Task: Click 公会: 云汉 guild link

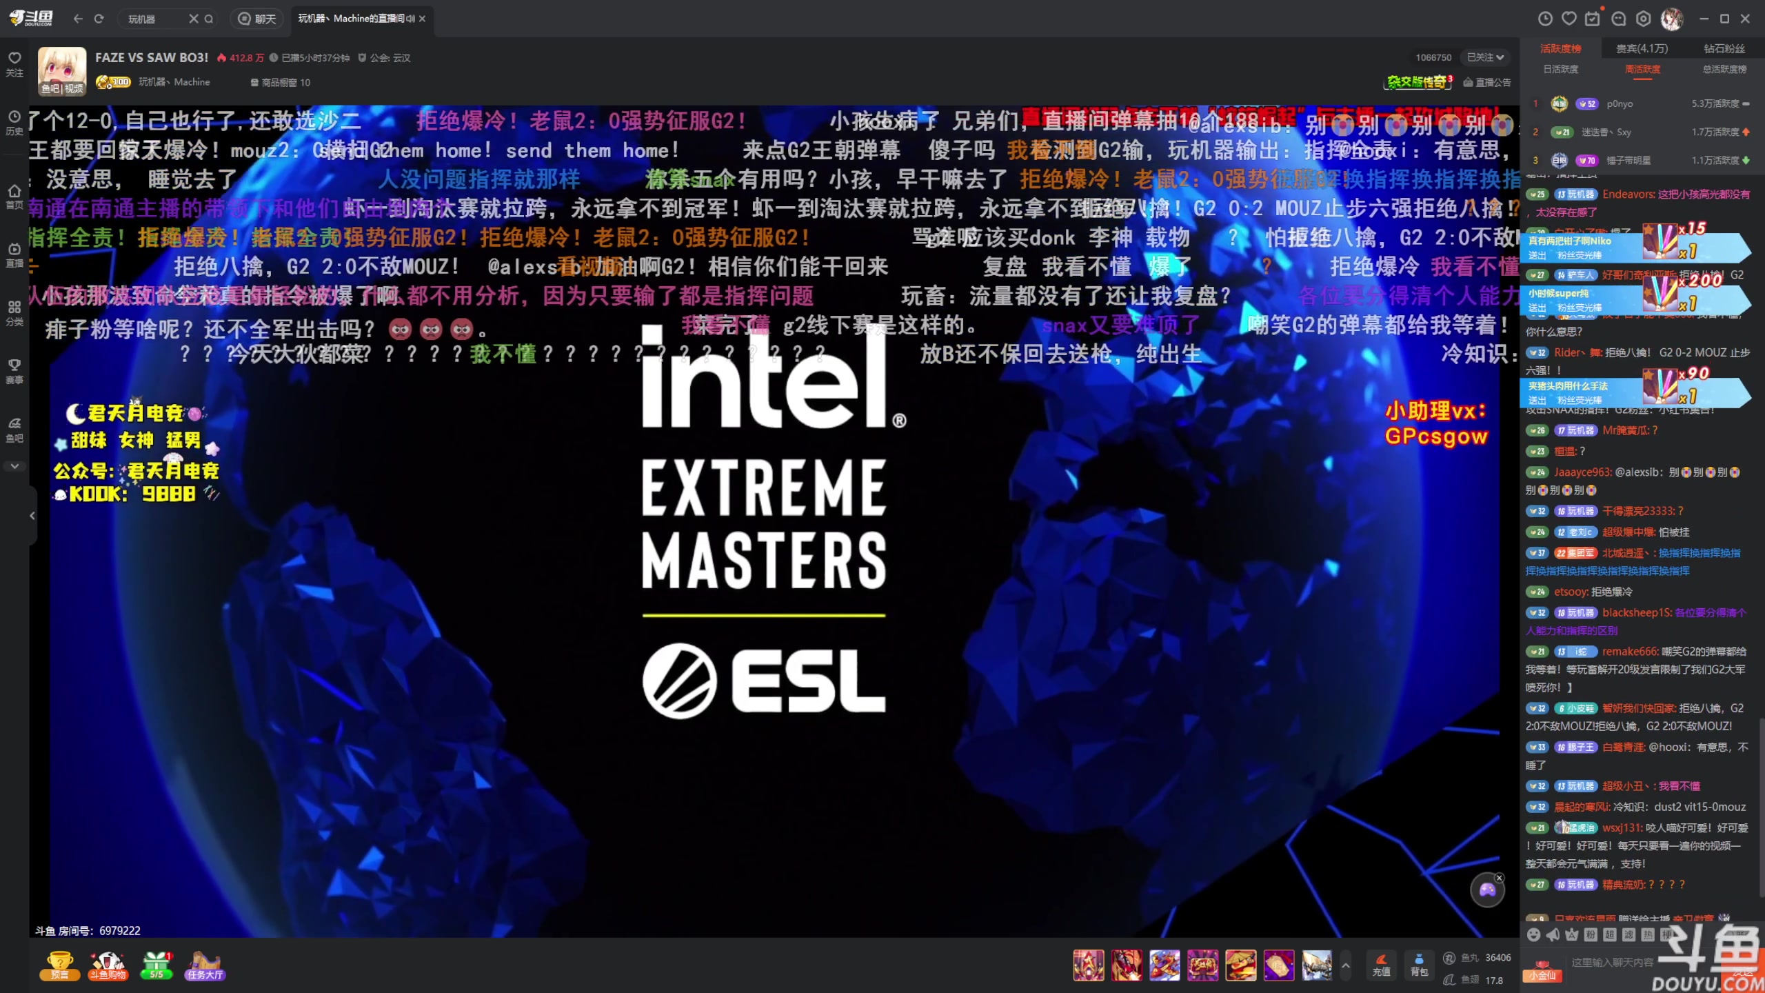Action: [384, 58]
